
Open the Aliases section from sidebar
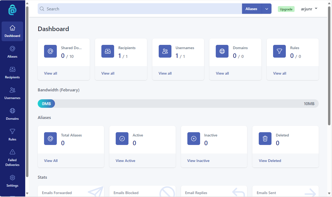[x=12, y=52]
